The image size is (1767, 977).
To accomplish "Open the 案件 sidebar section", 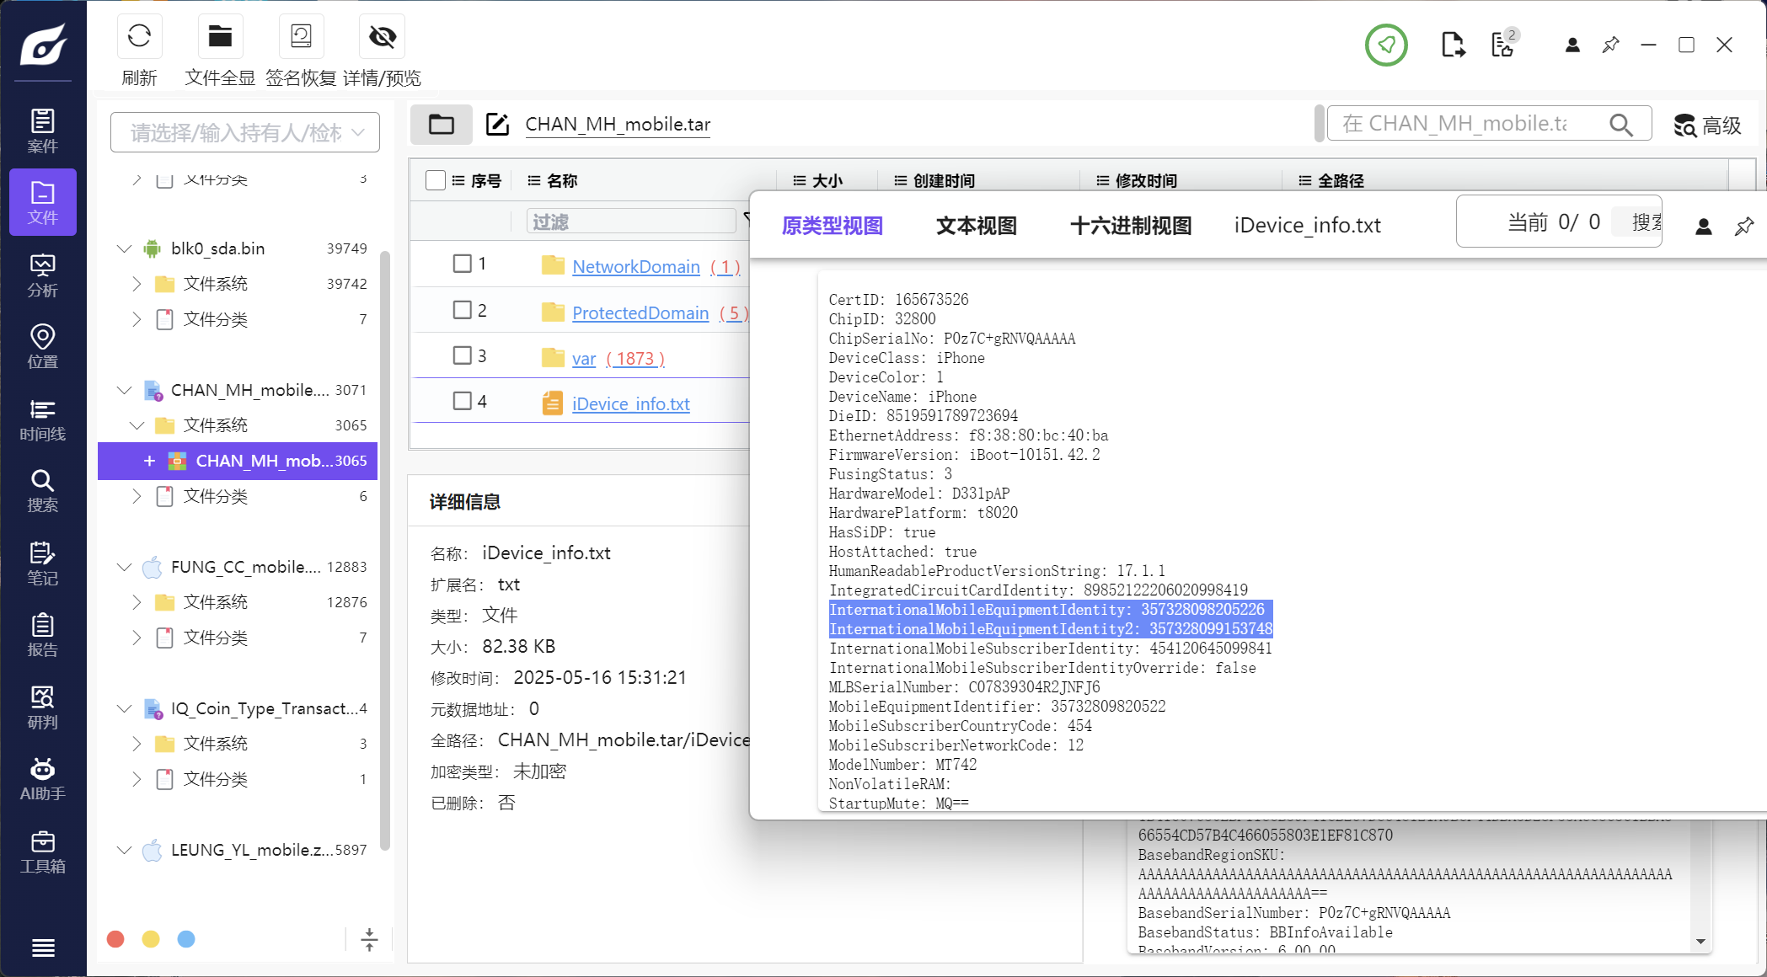I will [43, 131].
